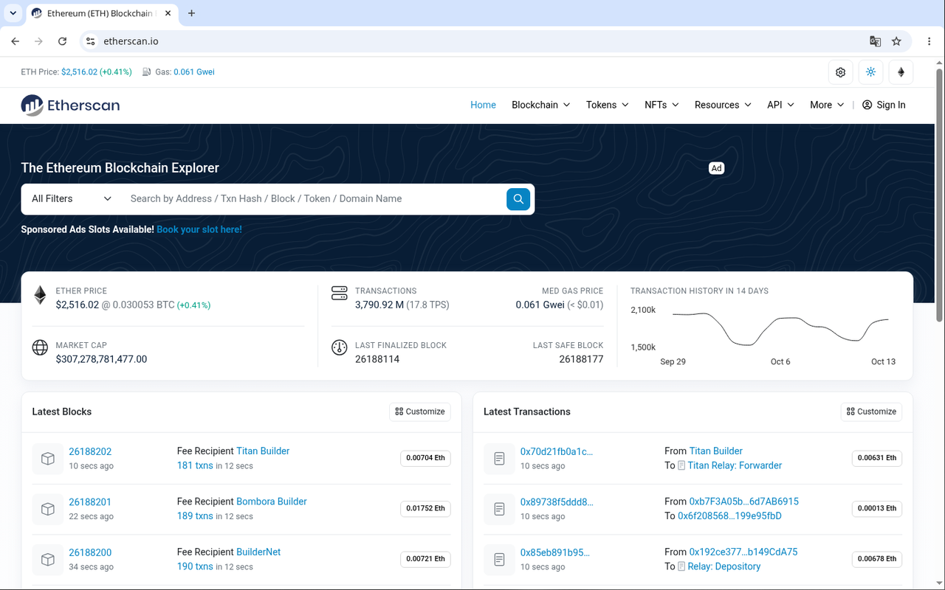Screen dimensions: 945x590
Task: Toggle the light/dark theme sun icon
Action: pyautogui.click(x=870, y=72)
